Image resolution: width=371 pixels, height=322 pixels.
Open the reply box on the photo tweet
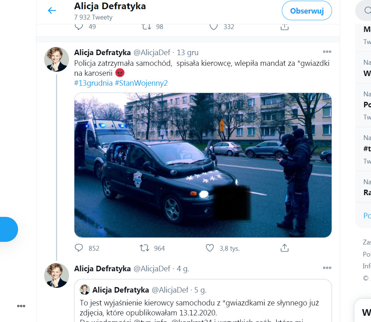click(x=78, y=248)
